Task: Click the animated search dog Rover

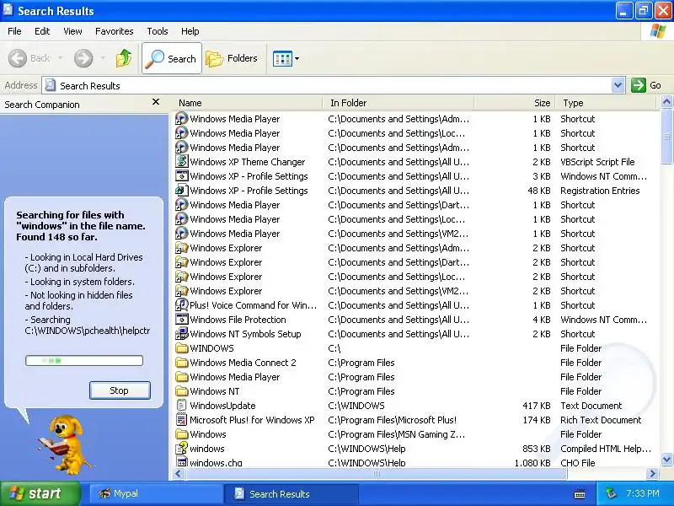Action: (x=65, y=444)
